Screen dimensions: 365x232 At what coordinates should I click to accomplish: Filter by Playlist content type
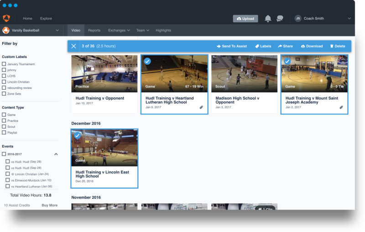coord(4,132)
